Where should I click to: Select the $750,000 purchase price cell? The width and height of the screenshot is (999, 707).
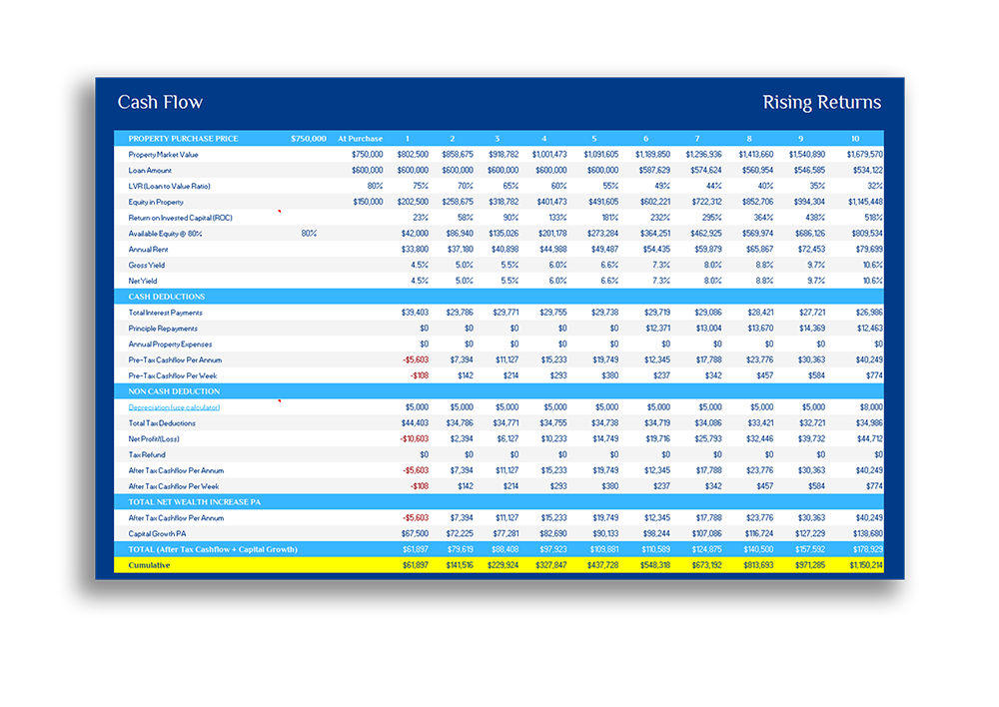click(x=308, y=139)
